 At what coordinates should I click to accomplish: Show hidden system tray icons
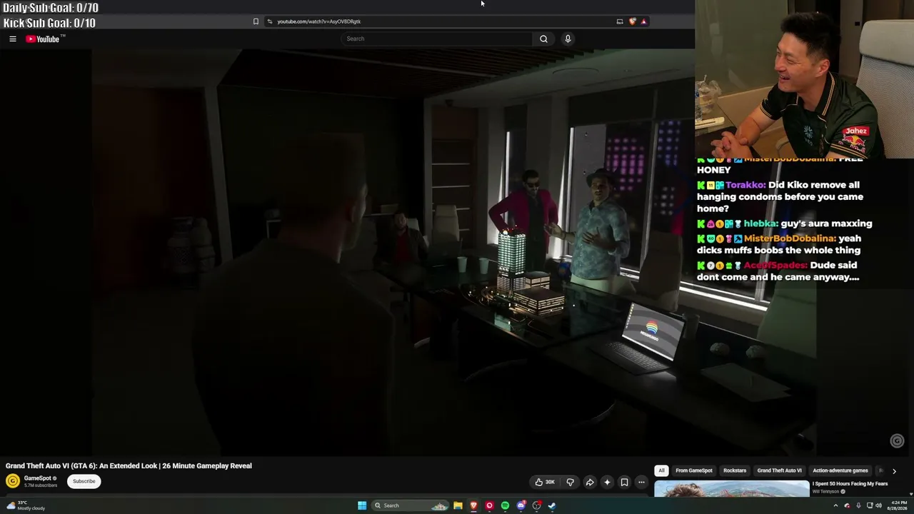(835, 505)
